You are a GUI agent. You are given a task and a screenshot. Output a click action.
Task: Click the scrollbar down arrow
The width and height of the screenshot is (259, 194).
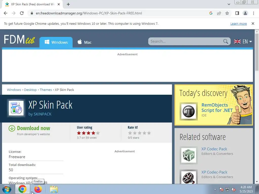coord(257,182)
